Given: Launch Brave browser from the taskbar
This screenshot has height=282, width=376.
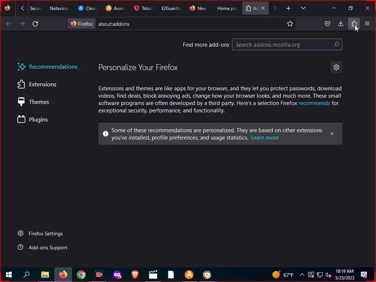Looking at the screenshot, I should [x=135, y=275].
